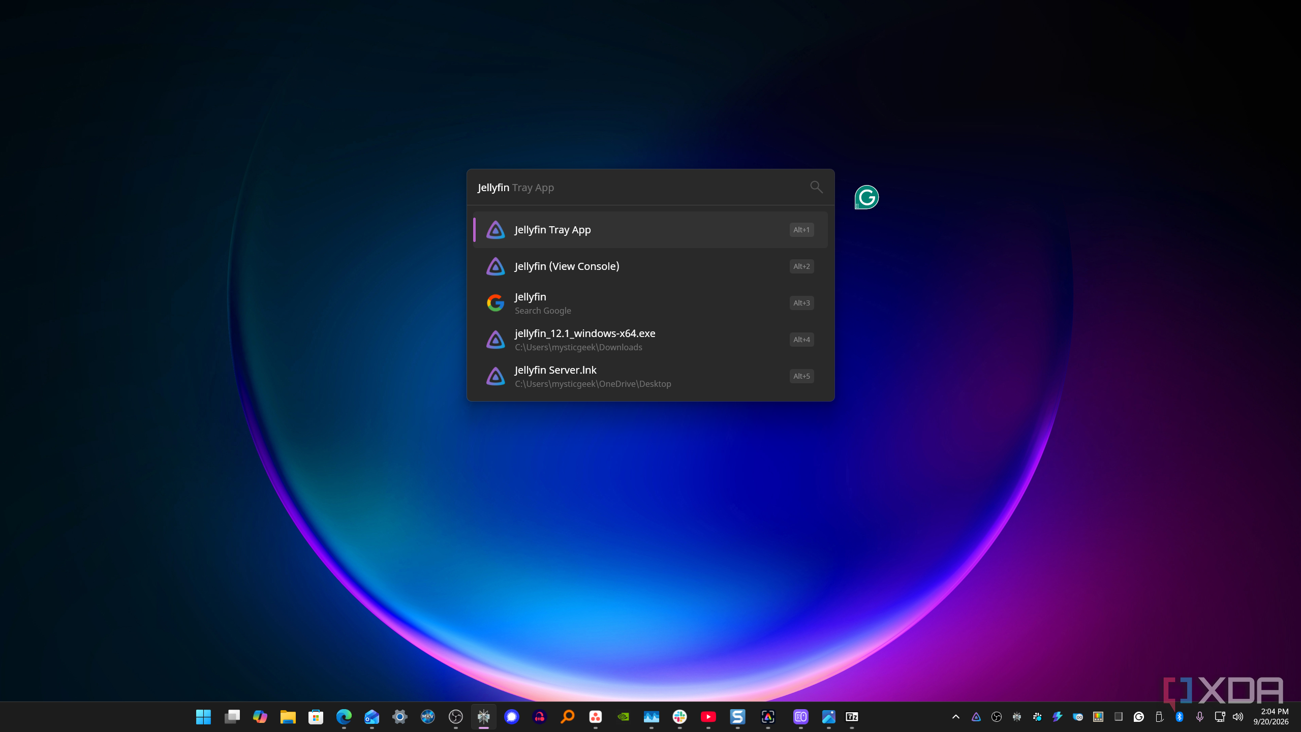Open File Explorer from the taskbar

(x=288, y=717)
